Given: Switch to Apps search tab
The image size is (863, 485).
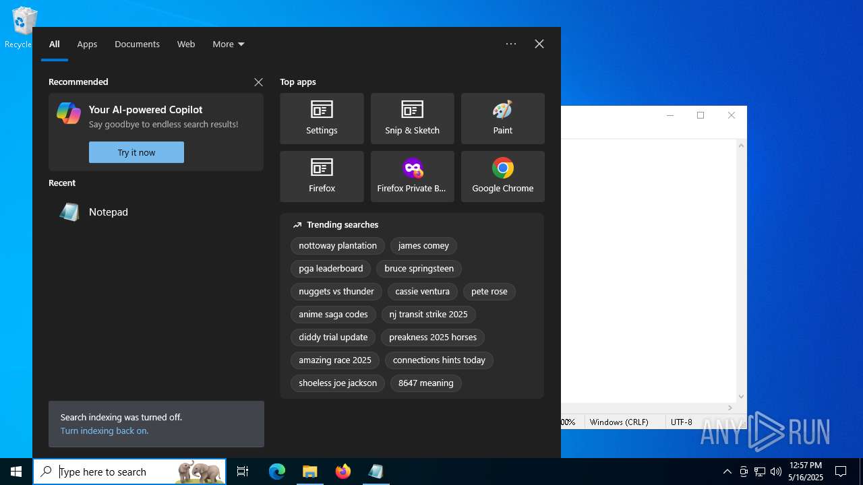Looking at the screenshot, I should click(x=87, y=44).
